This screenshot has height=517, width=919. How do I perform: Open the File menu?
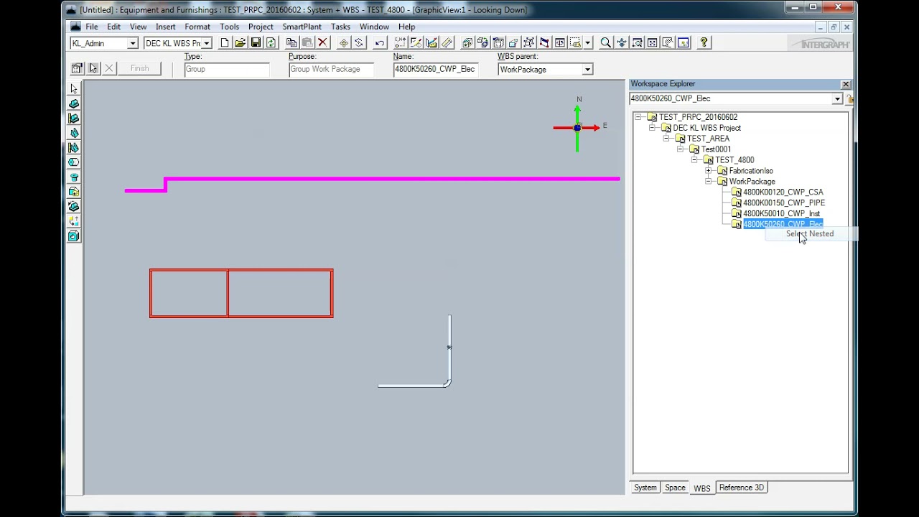92,27
